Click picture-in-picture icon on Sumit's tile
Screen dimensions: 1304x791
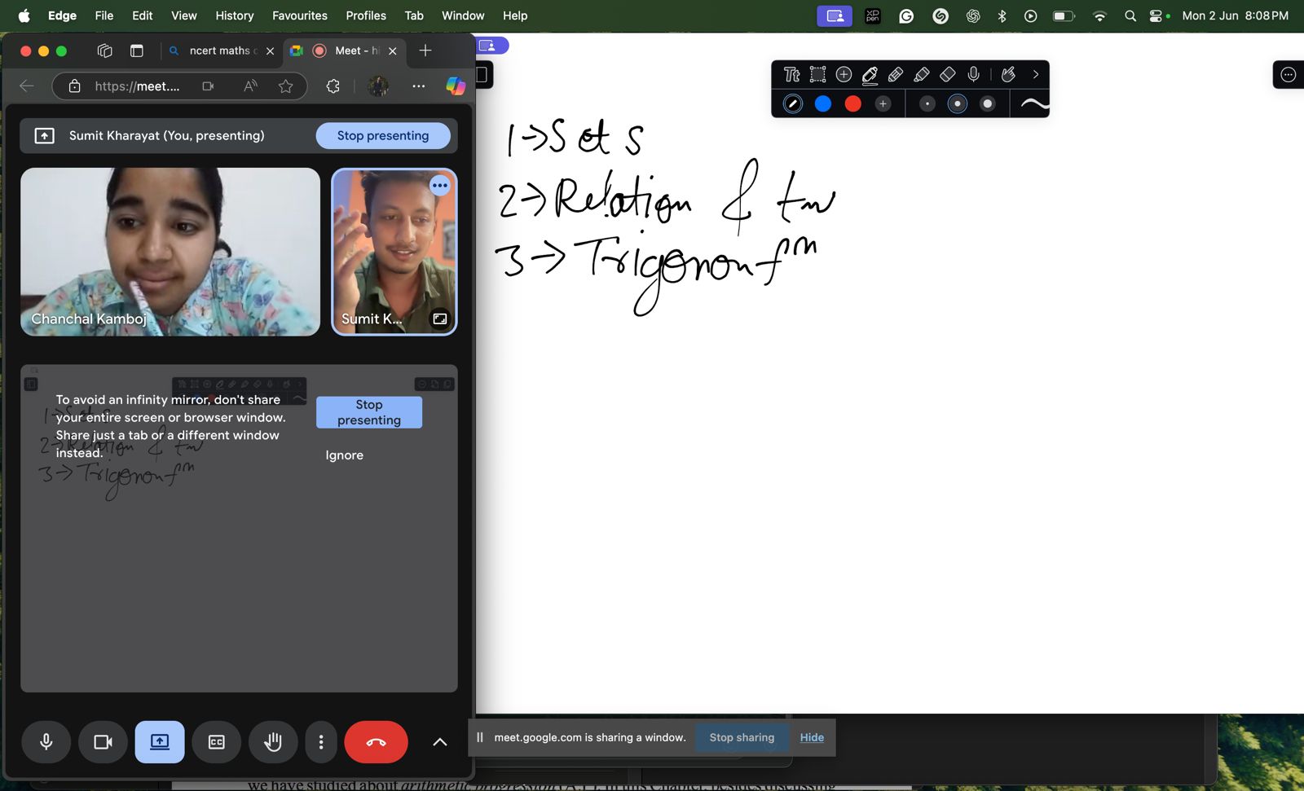pos(440,319)
